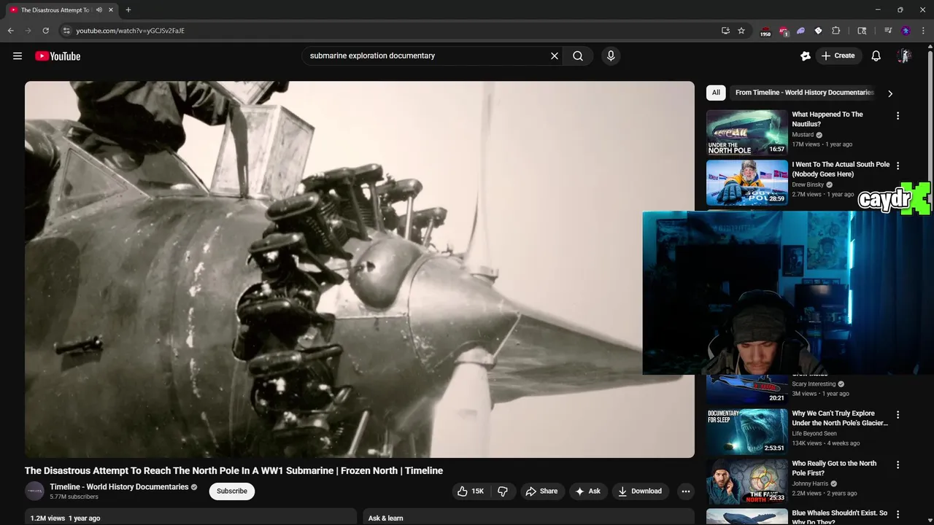Viewport: 934px width, 525px height.
Task: View site information icon in address bar
Action: point(66,31)
